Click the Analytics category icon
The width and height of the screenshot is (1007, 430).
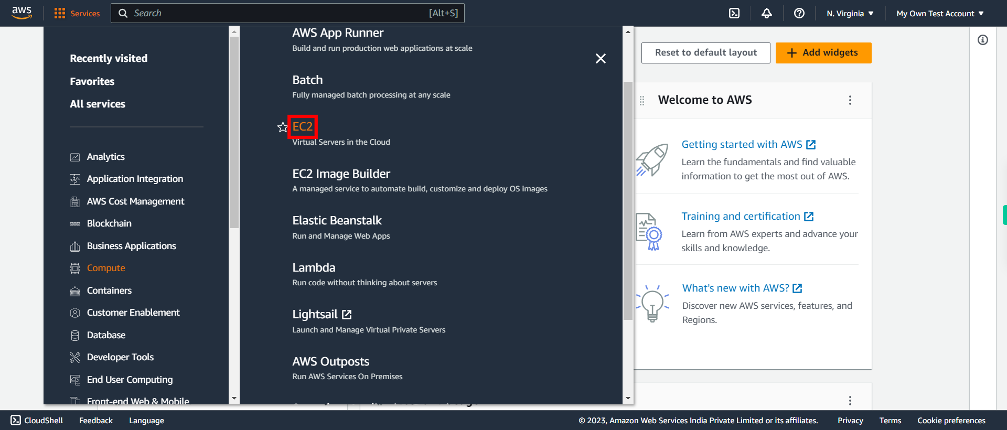click(75, 157)
